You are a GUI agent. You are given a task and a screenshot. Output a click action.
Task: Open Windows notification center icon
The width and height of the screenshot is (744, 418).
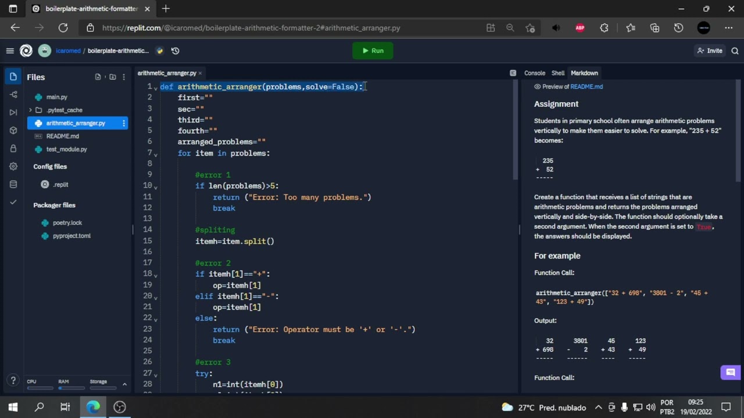725,407
